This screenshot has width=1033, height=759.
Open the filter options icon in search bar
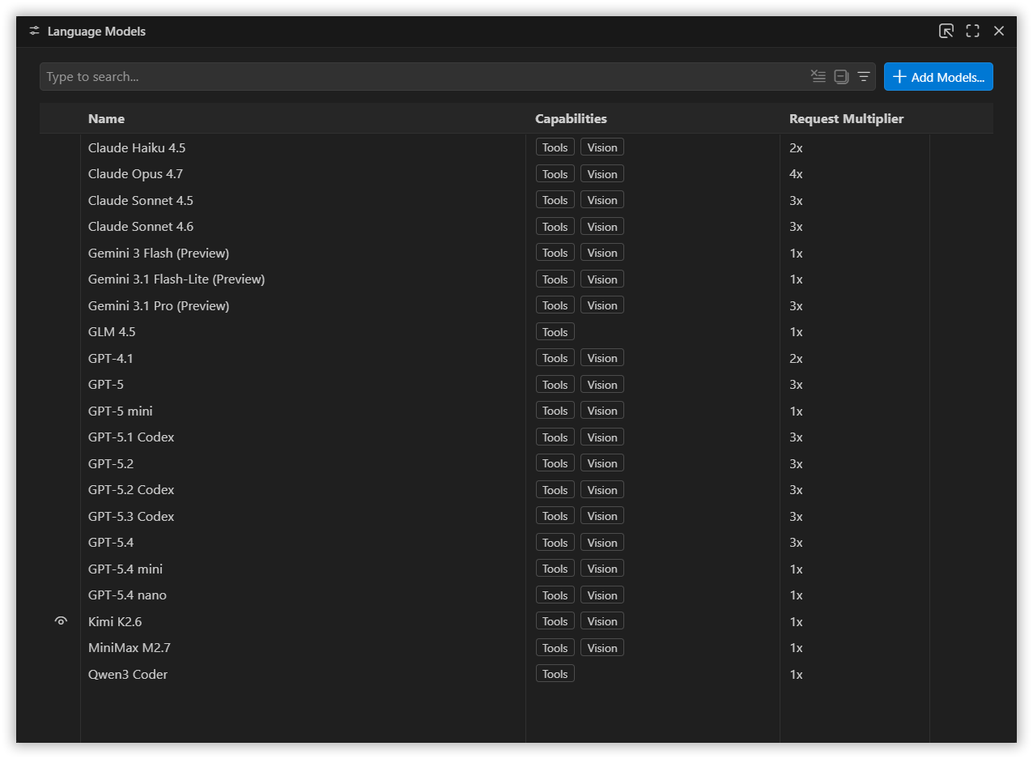coord(864,76)
